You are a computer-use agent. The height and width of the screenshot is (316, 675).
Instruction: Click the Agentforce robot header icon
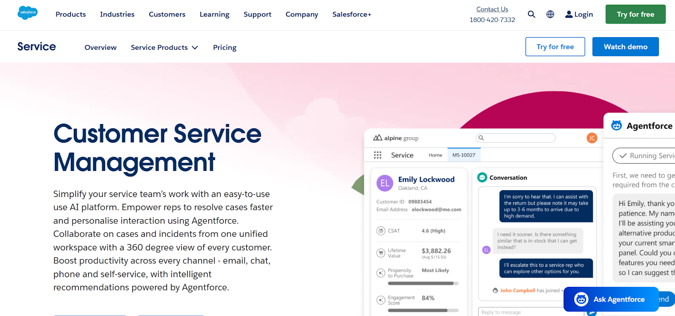(x=616, y=125)
